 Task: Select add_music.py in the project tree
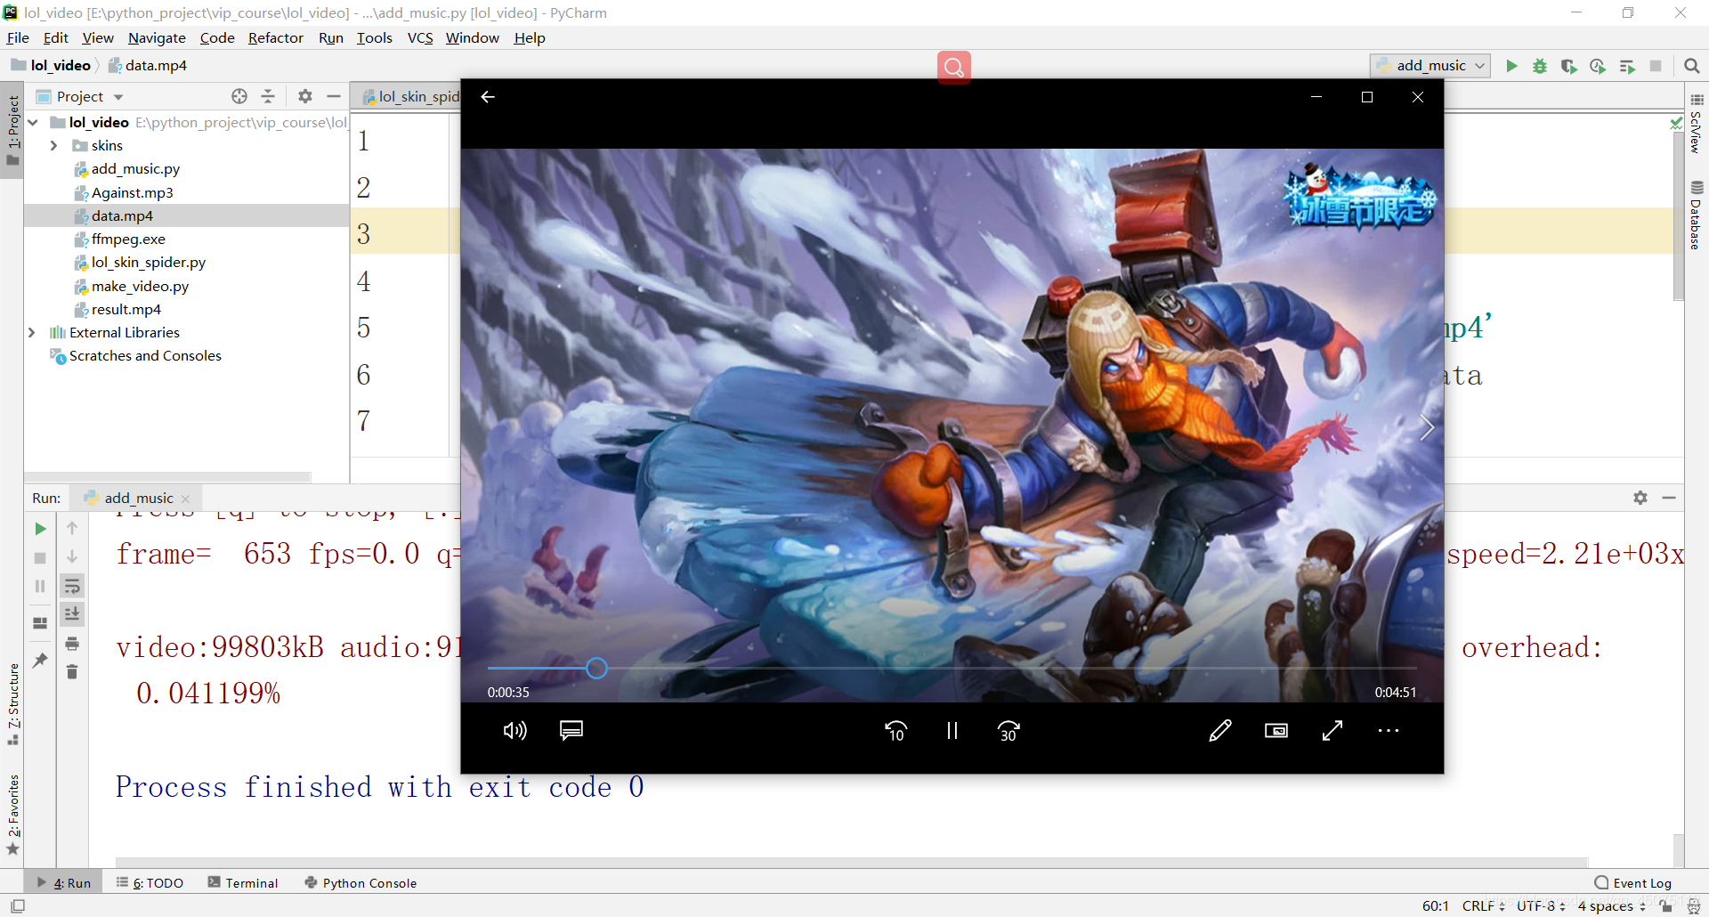coord(134,168)
